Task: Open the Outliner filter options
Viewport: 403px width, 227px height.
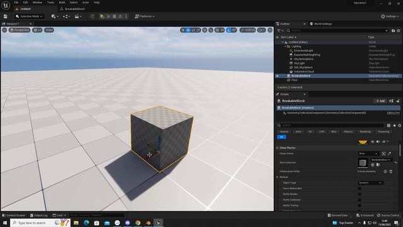Action: click(x=280, y=31)
